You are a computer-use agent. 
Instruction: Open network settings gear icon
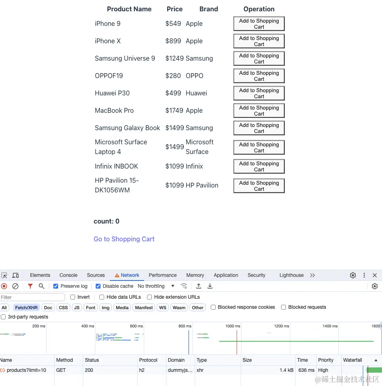coord(374,286)
